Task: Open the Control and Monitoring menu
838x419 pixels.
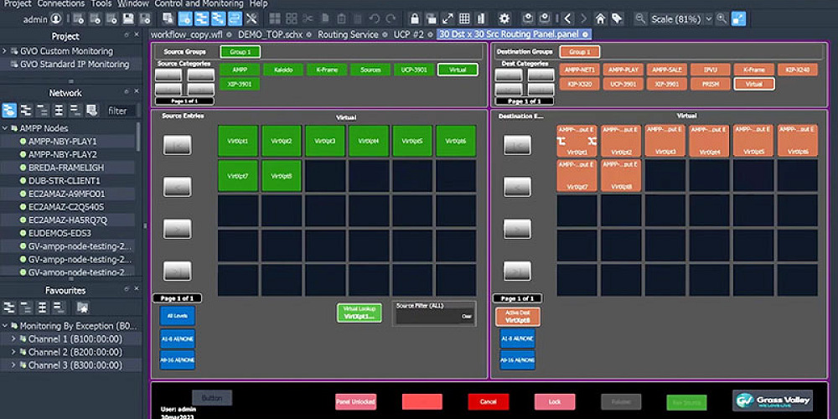Action: click(199, 4)
